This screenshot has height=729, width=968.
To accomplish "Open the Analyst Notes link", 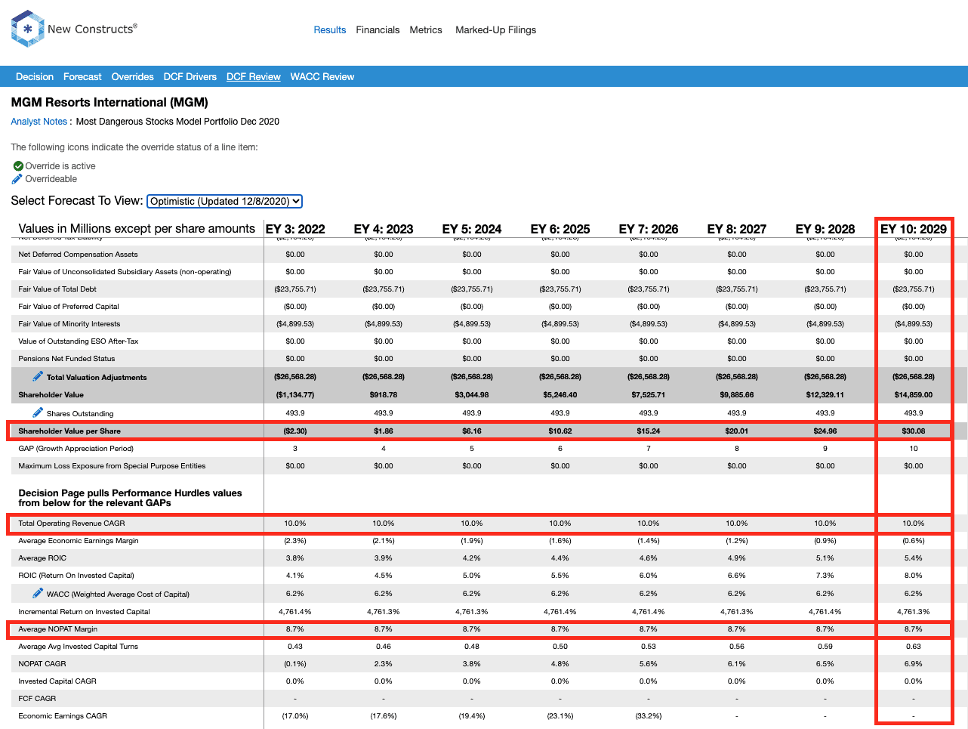I will click(x=39, y=122).
